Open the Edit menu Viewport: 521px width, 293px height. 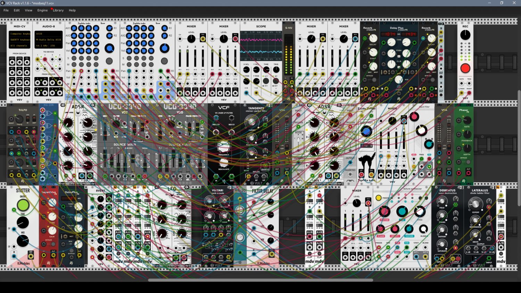click(x=17, y=10)
